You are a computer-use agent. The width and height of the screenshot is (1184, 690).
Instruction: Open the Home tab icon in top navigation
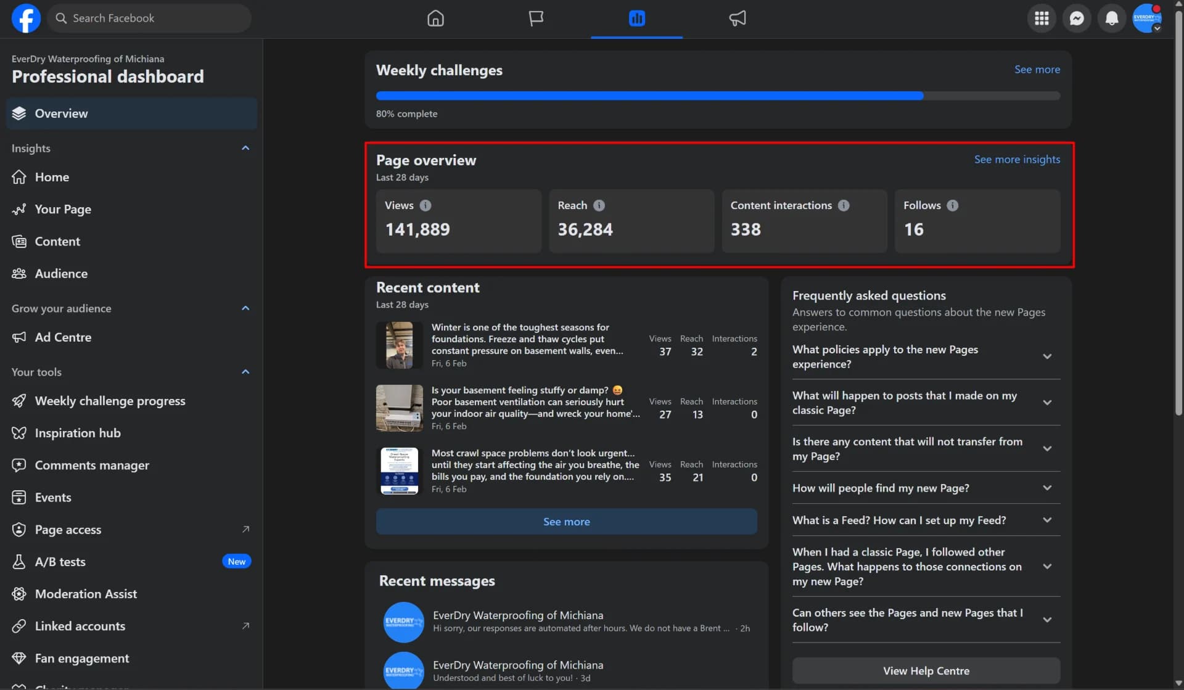(x=435, y=18)
